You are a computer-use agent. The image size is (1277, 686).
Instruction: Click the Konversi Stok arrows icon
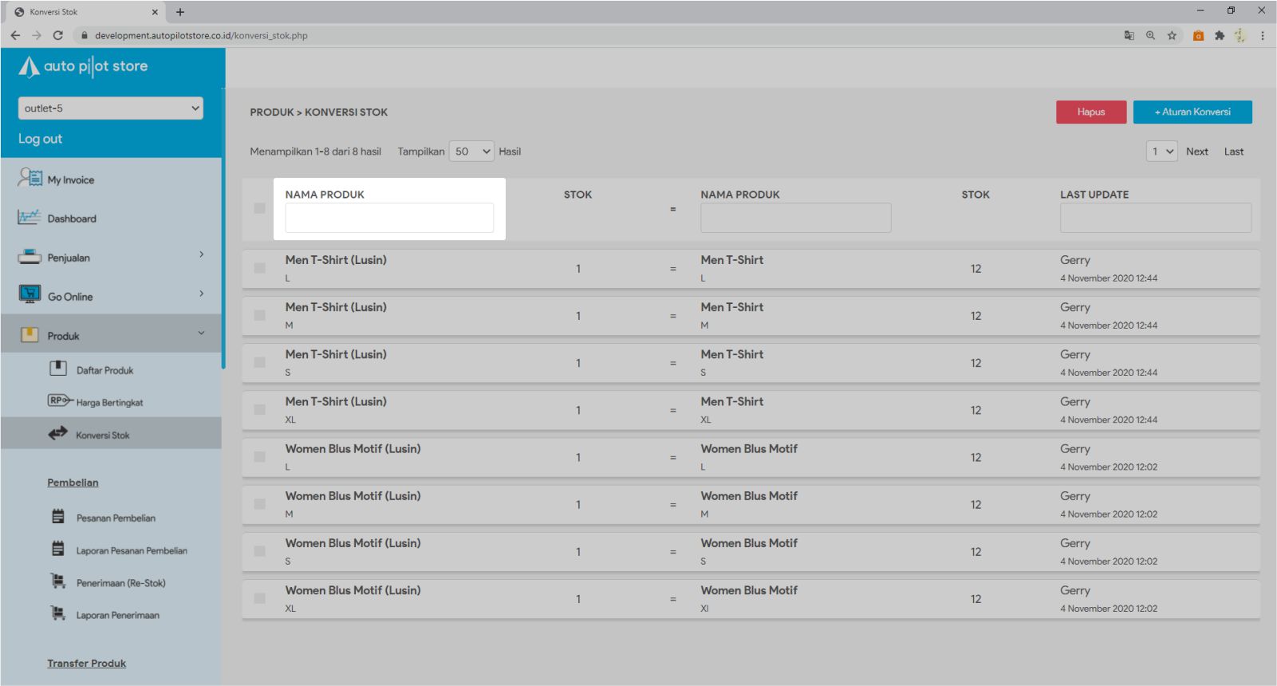click(x=58, y=434)
